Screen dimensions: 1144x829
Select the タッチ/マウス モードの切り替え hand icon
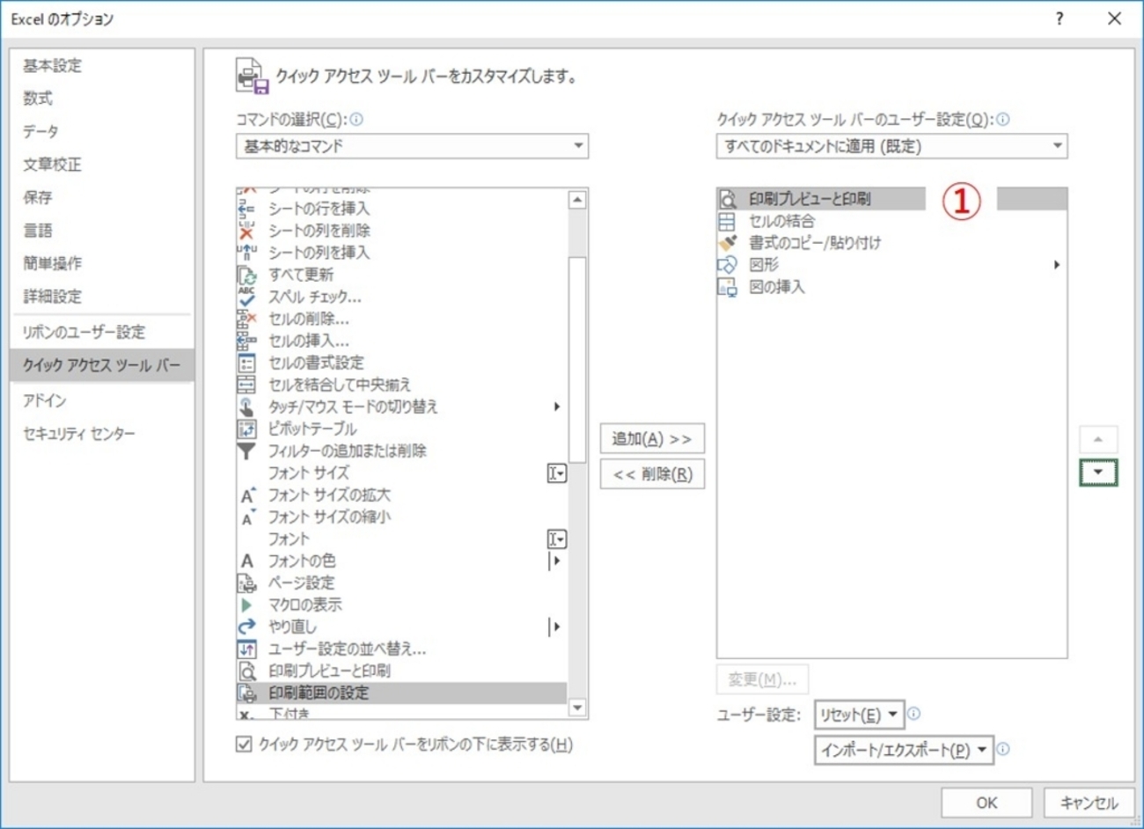pos(246,407)
